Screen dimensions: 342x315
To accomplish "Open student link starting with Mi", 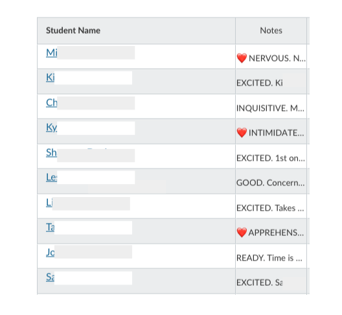I will pyautogui.click(x=52, y=52).
